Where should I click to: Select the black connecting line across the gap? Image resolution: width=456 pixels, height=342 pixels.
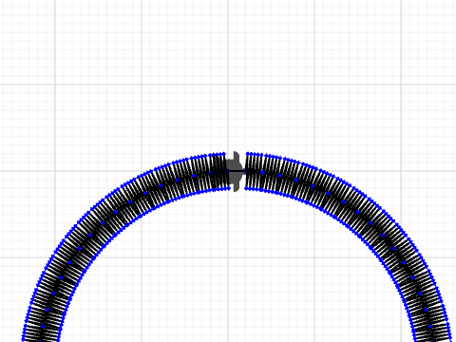237,171
